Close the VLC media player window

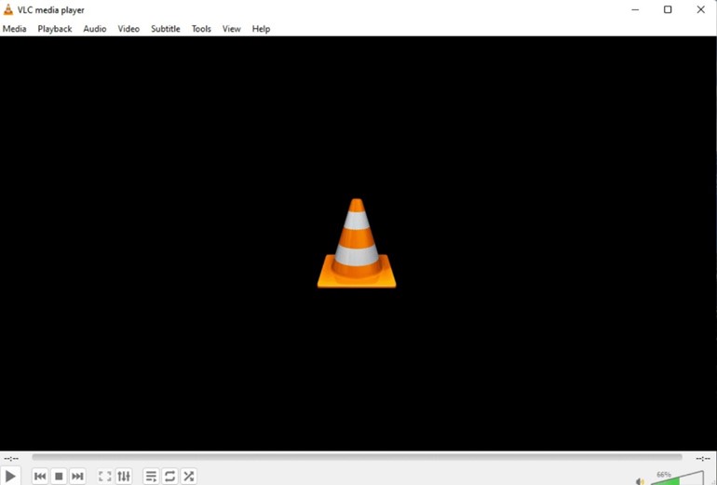pos(700,9)
